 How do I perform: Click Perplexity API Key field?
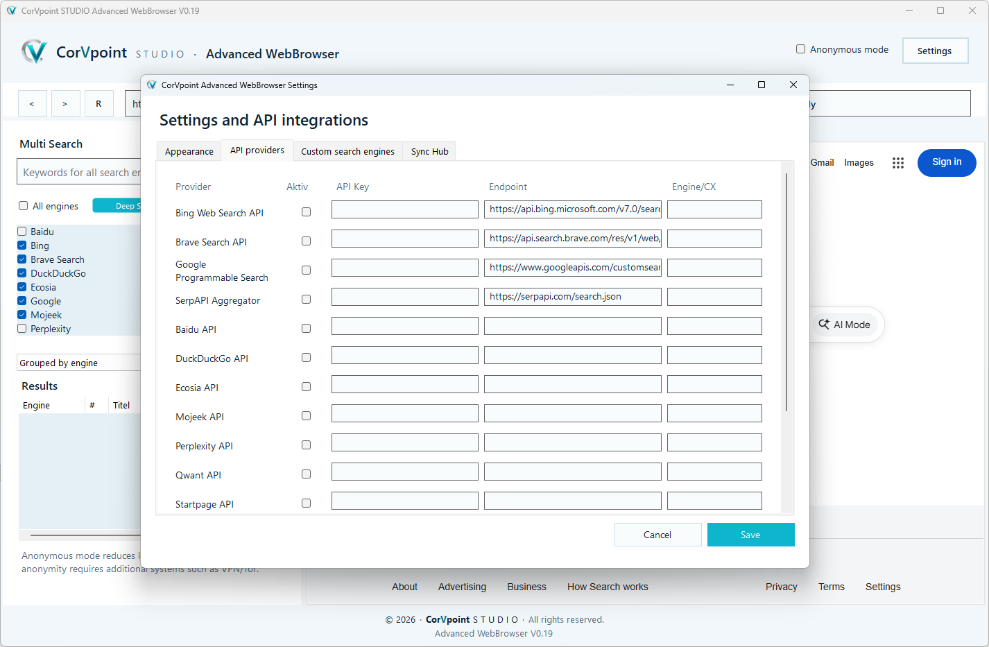tap(405, 442)
